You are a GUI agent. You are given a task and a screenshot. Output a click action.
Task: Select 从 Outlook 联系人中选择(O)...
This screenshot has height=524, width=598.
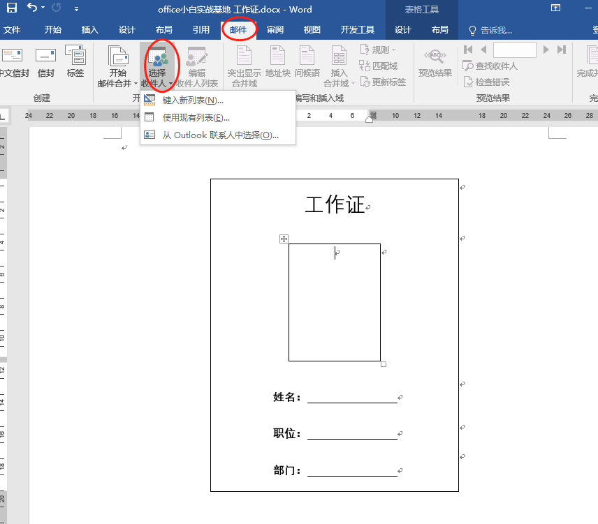pyautogui.click(x=218, y=135)
